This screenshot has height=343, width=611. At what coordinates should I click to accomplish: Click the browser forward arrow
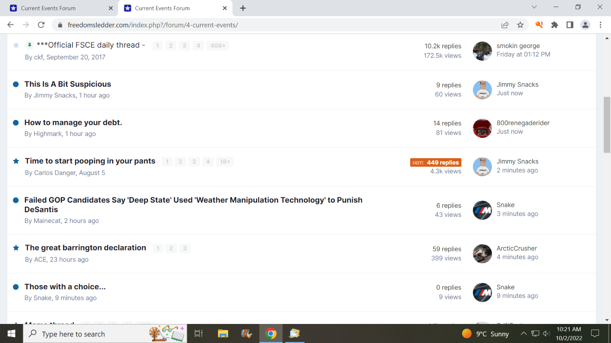click(26, 25)
